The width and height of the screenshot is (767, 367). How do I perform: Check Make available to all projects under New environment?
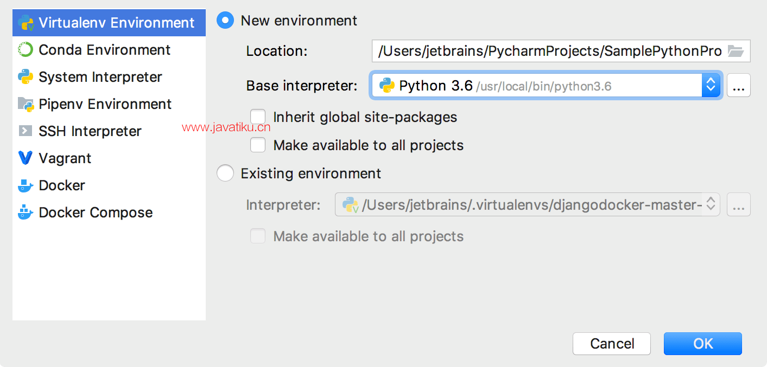(258, 145)
